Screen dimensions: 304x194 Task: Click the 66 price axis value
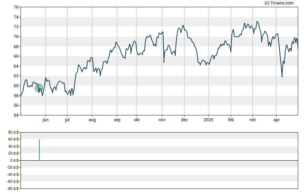(16, 56)
